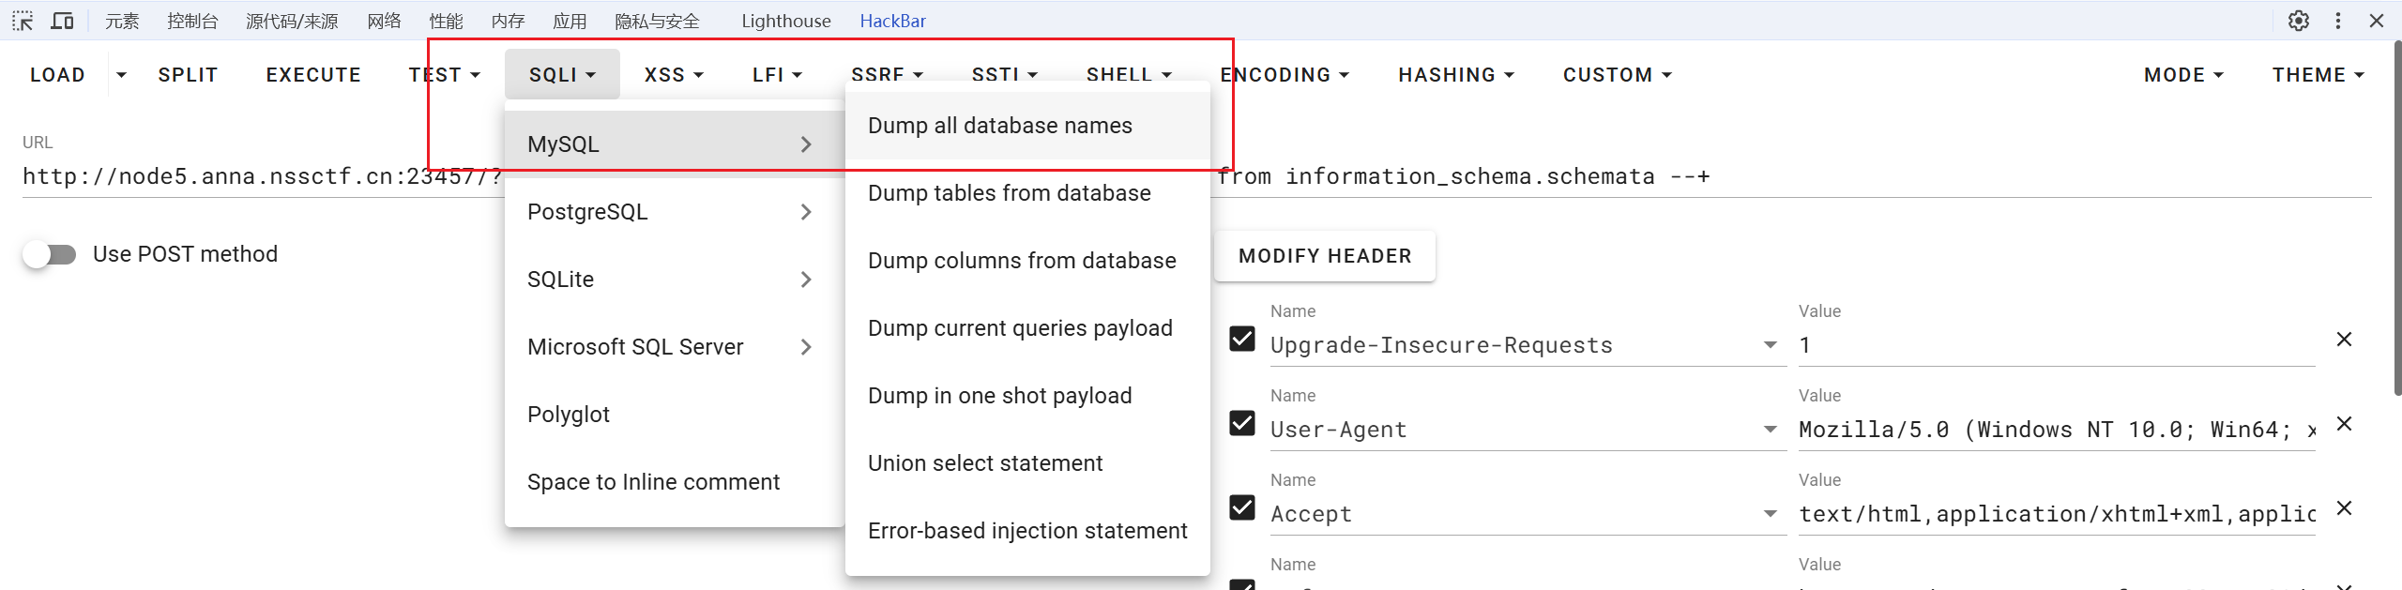The height and width of the screenshot is (590, 2402).
Task: Uncheck the Upgrade-Insecure-Requests header checkbox
Action: point(1242,339)
